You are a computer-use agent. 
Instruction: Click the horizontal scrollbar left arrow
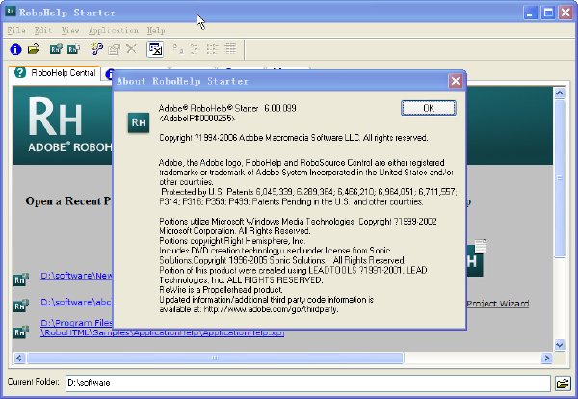(x=19, y=358)
